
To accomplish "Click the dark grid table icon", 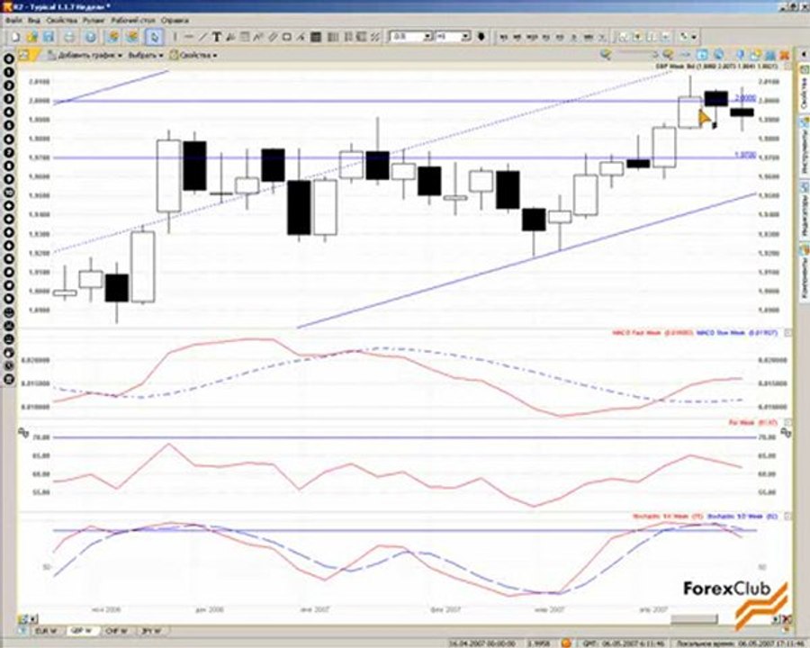I will (316, 37).
